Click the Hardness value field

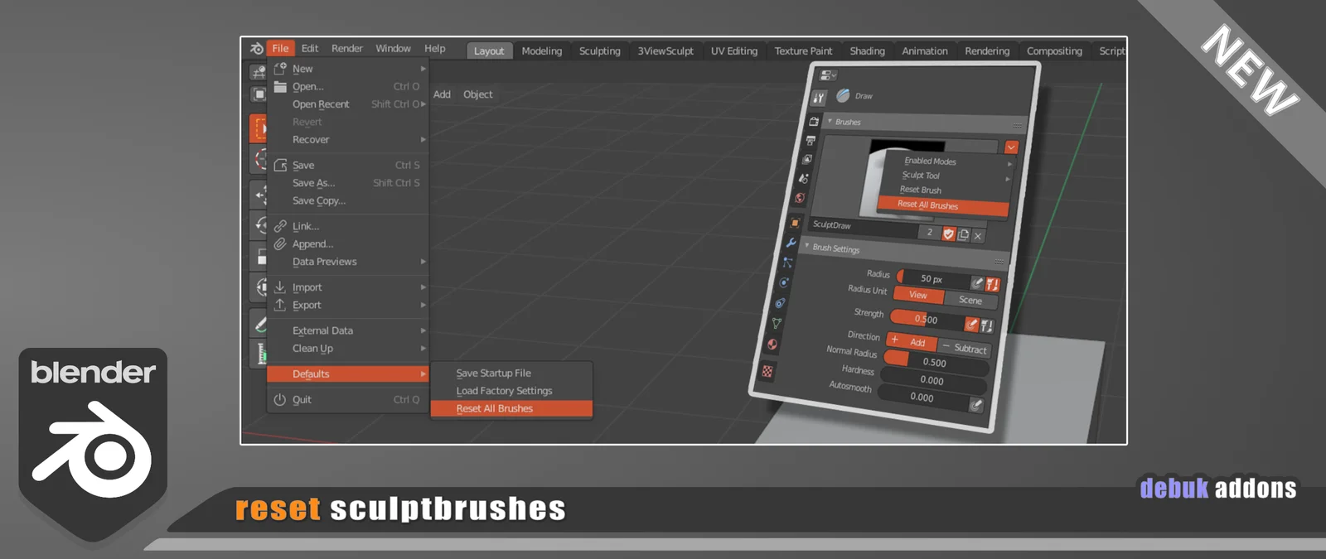tap(932, 380)
